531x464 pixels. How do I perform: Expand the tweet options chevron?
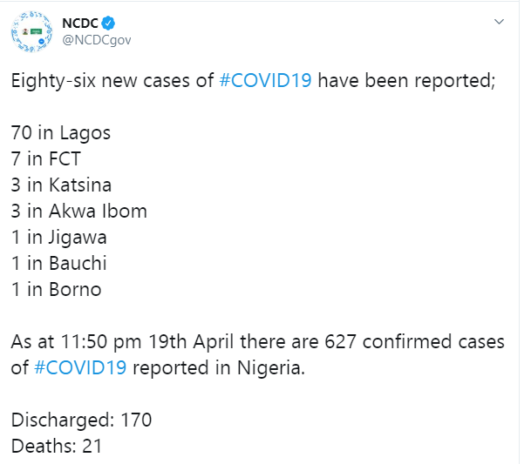(x=499, y=22)
